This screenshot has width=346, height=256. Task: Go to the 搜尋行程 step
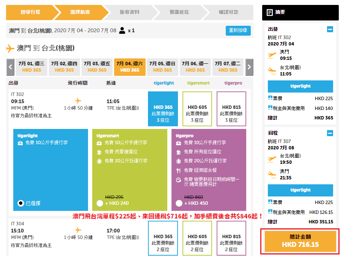click(x=30, y=13)
